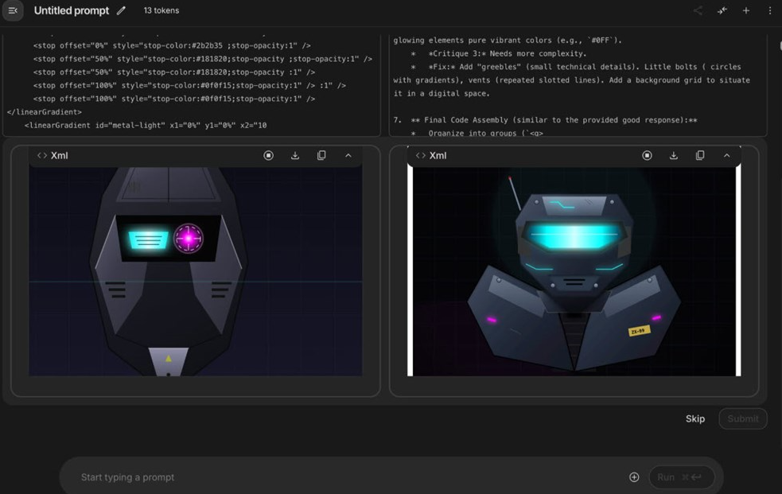This screenshot has width=782, height=494.
Task: Click the compare arrows icon in header
Action: [x=722, y=11]
